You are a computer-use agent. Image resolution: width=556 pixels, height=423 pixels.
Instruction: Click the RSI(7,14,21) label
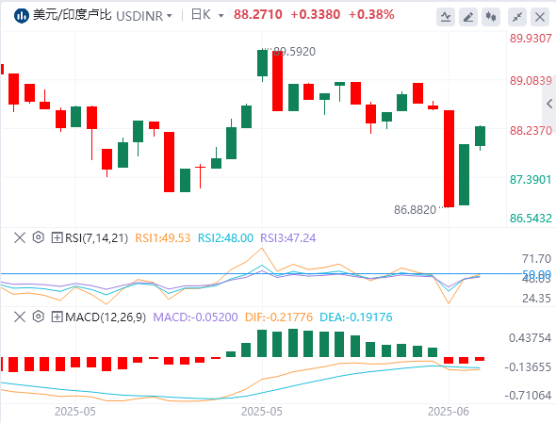(96, 238)
